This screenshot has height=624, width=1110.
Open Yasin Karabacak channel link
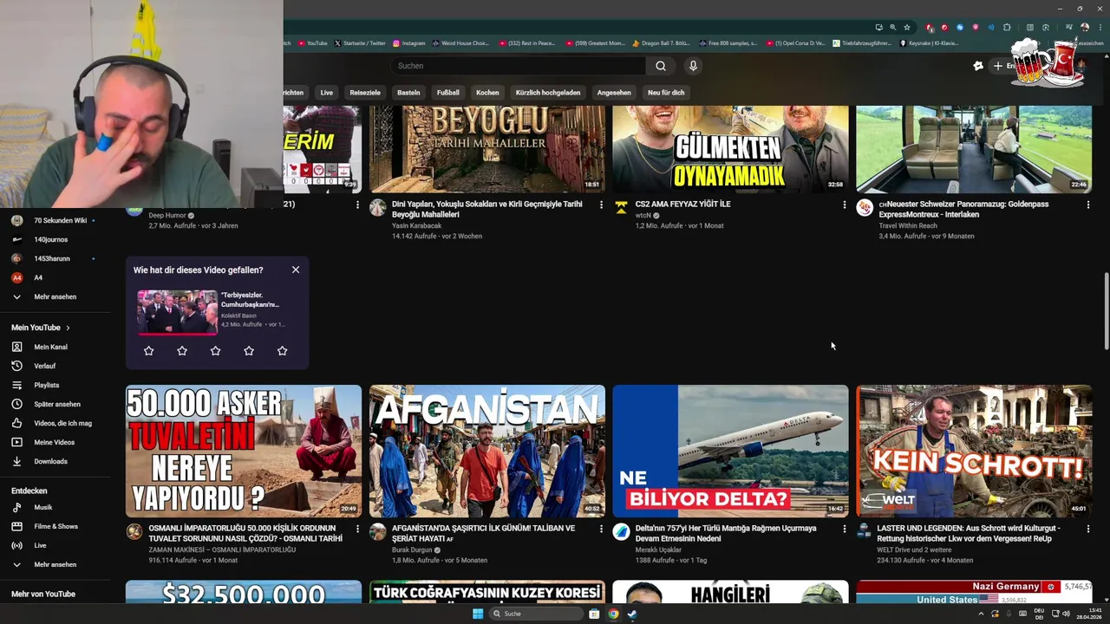point(416,225)
